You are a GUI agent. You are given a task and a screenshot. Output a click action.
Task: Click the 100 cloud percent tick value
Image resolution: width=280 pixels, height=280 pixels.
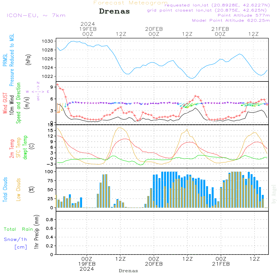point(49,172)
